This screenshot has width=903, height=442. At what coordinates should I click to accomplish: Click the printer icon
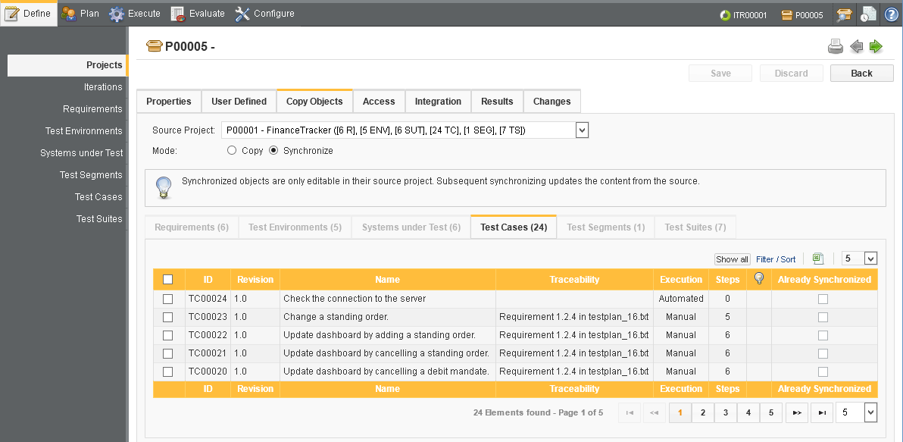point(836,47)
